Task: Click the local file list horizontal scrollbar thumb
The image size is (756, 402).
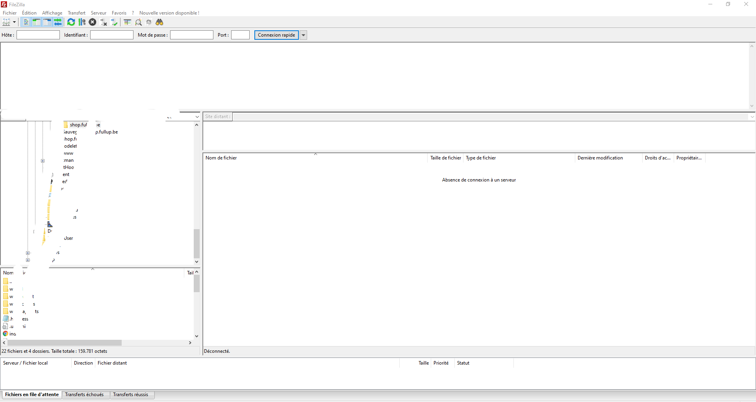Action: [65, 343]
